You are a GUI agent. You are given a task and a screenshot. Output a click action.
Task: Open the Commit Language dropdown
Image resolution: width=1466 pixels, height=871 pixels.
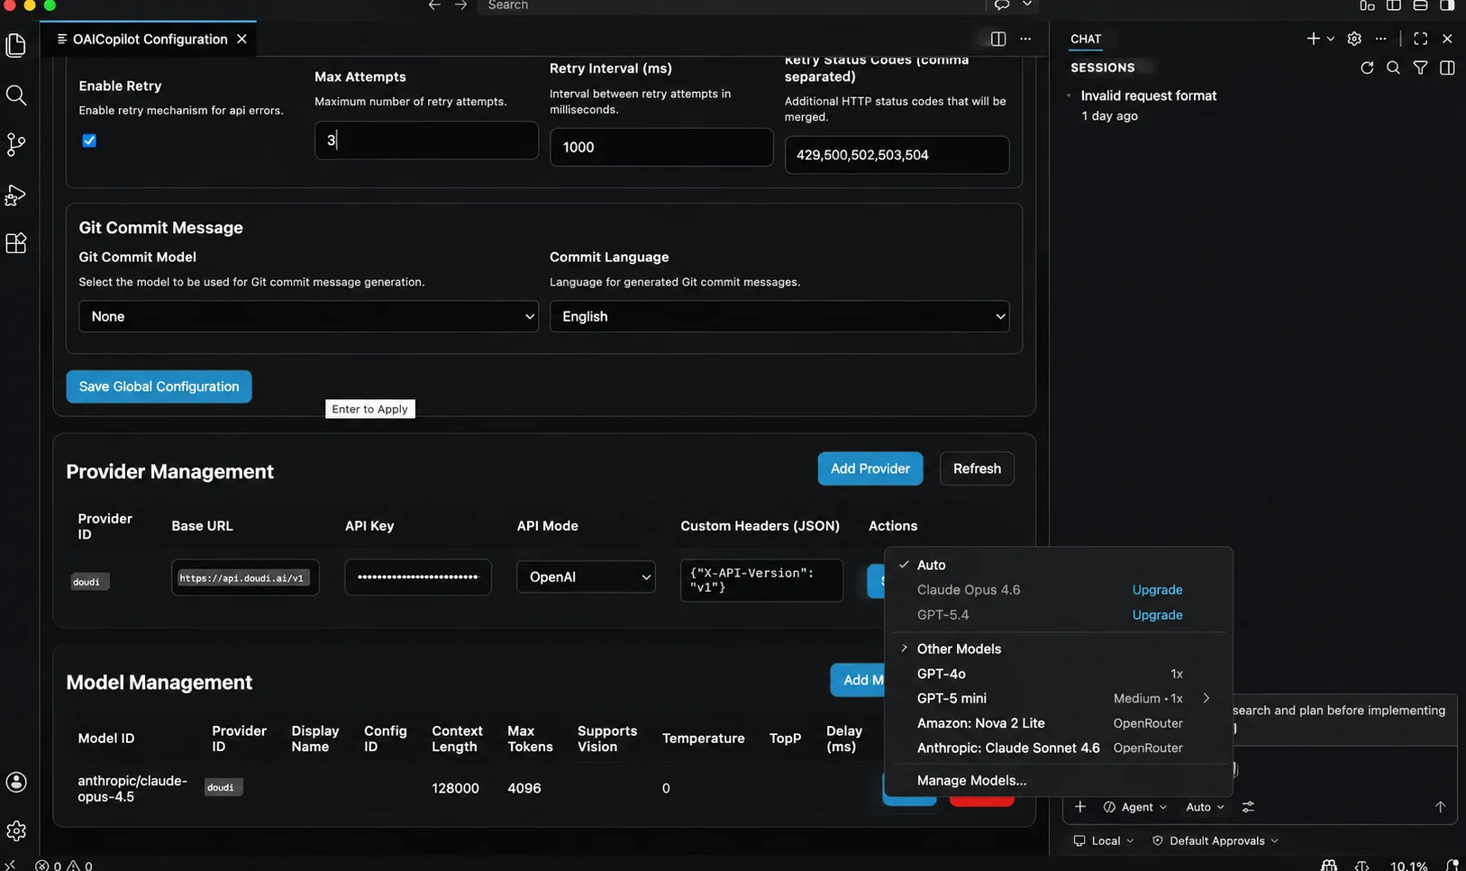779,316
